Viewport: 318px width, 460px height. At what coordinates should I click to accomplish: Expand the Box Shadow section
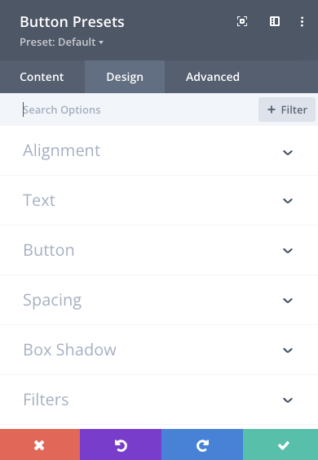(159, 350)
